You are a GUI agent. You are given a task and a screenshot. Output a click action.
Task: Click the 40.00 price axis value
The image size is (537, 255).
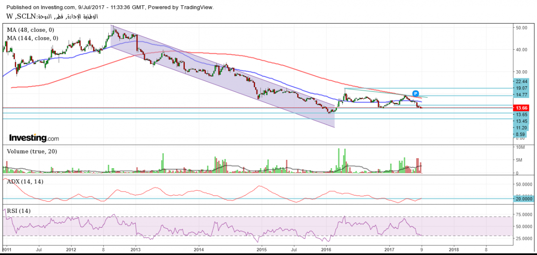tap(521, 50)
